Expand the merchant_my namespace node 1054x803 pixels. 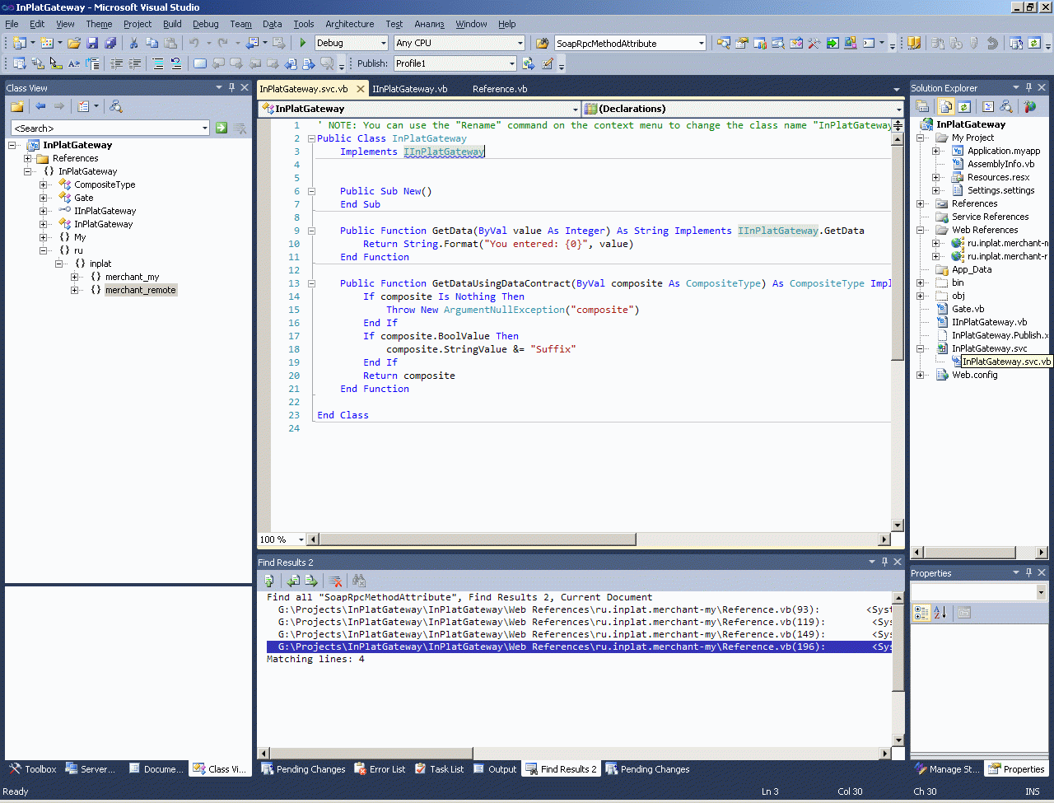tap(74, 277)
